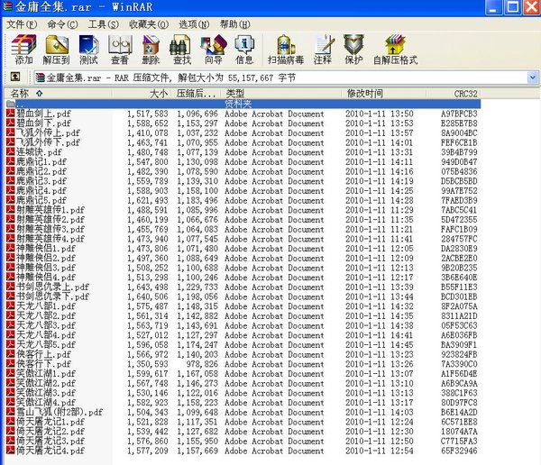Select file 天龙八部5.pdf
The width and height of the screenshot is (541, 465).
(x=46, y=344)
